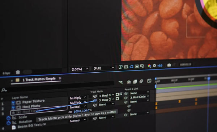Click Paper Texture track matte pick whip

point(95,96)
